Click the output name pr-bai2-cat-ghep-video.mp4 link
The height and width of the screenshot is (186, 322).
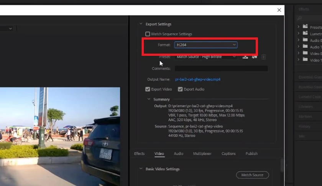(198, 79)
